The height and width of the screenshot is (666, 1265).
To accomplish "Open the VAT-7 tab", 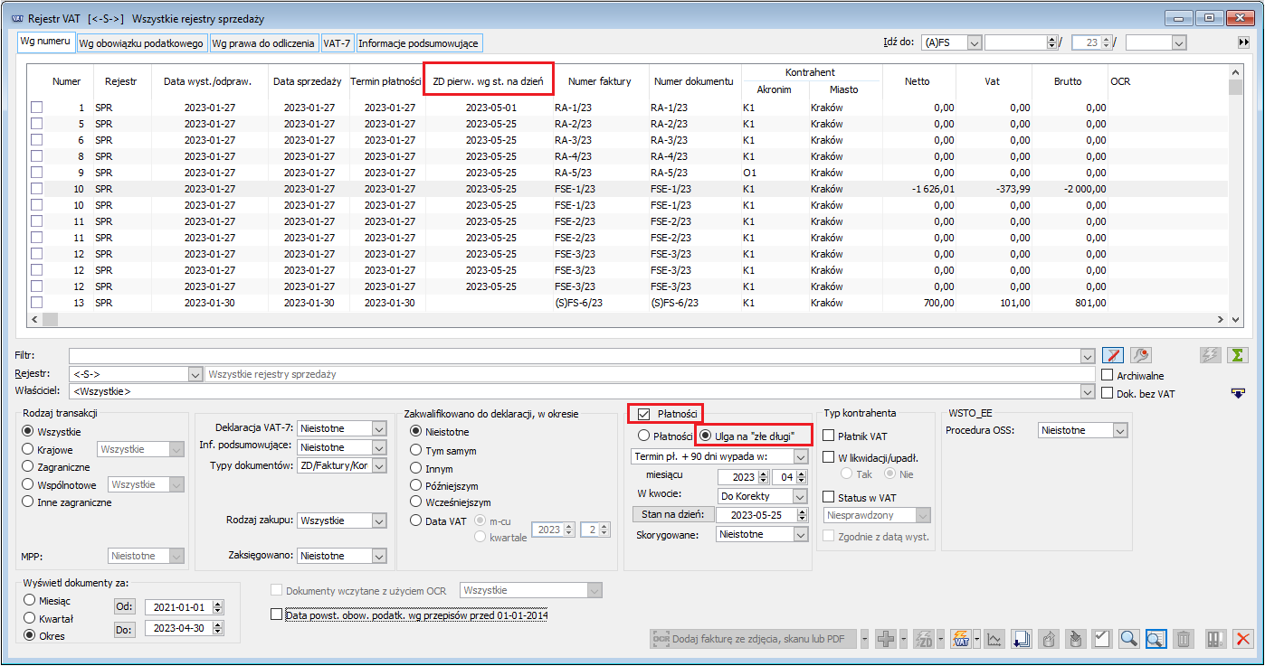I will [338, 42].
